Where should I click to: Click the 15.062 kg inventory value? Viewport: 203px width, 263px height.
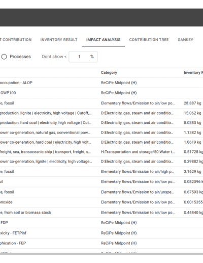click(192, 113)
